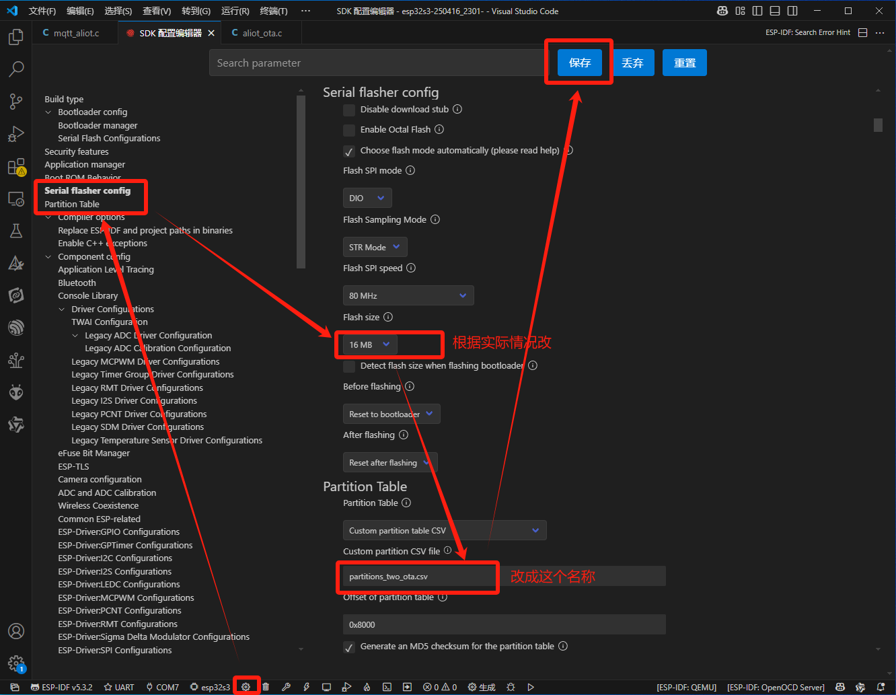Open the 终端(T) menu
The image size is (896, 695).
click(x=274, y=11)
